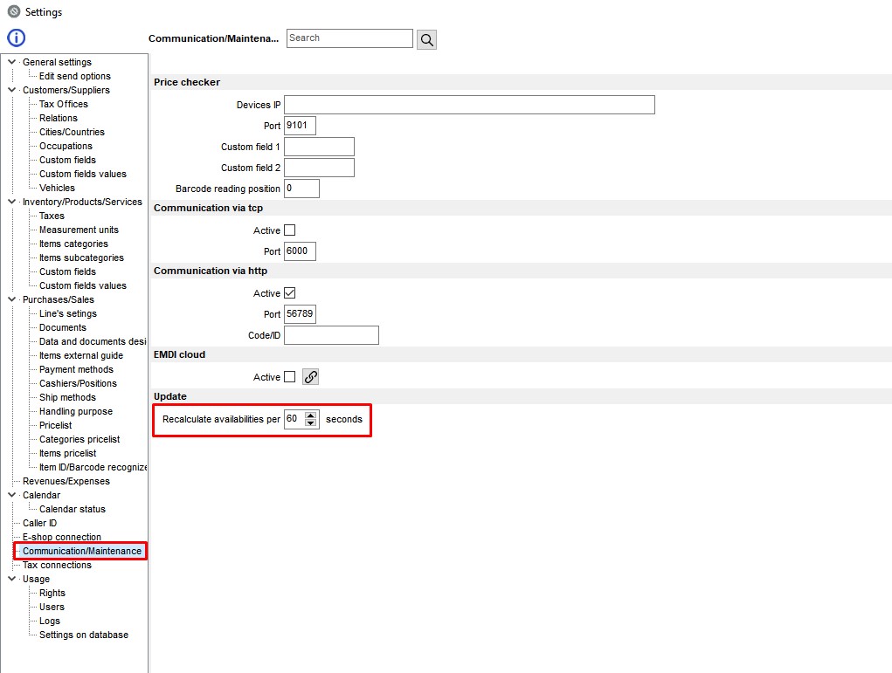The width and height of the screenshot is (892, 673).
Task: Click inside the Search box
Action: point(349,38)
